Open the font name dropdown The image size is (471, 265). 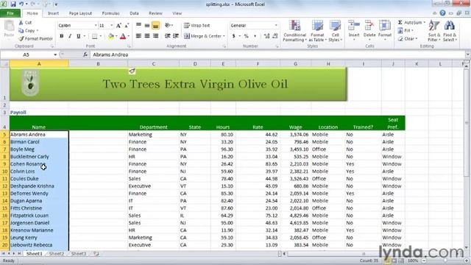click(x=96, y=26)
